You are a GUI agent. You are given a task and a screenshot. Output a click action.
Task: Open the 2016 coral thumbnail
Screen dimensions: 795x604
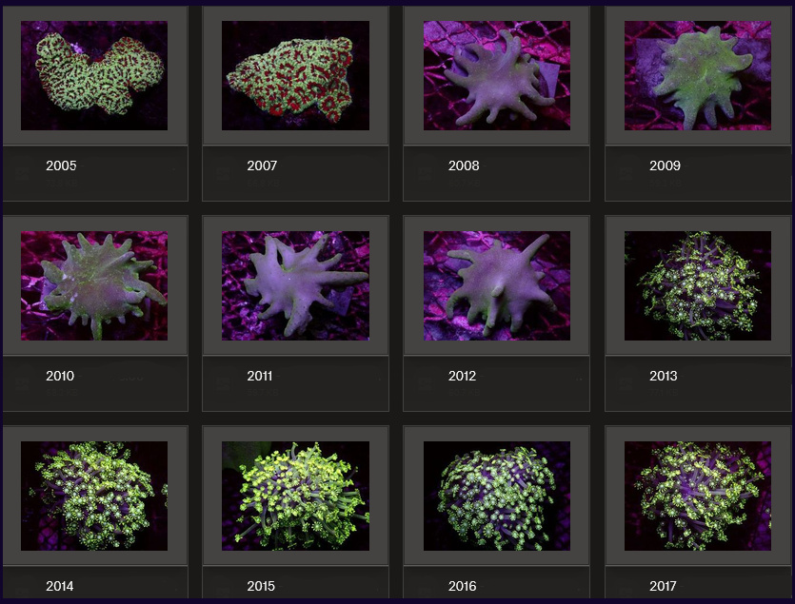tap(497, 497)
